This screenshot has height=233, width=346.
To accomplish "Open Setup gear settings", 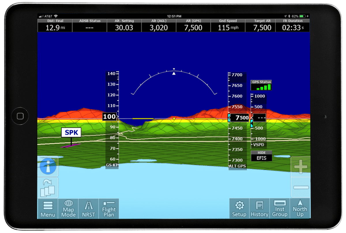I will [x=239, y=209].
